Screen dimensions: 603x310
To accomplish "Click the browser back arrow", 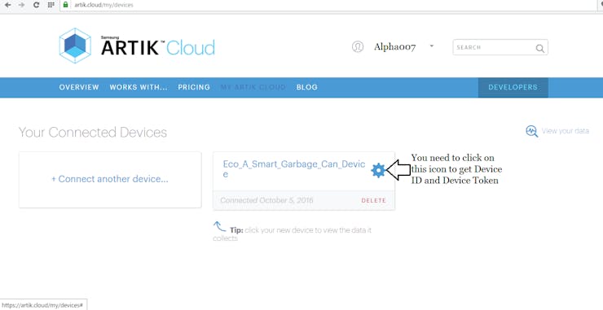I will pyautogui.click(x=7, y=5).
